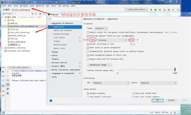Select Menus and Toolbars settings page
The width and height of the screenshot is (191, 115).
pyautogui.click(x=63, y=30)
